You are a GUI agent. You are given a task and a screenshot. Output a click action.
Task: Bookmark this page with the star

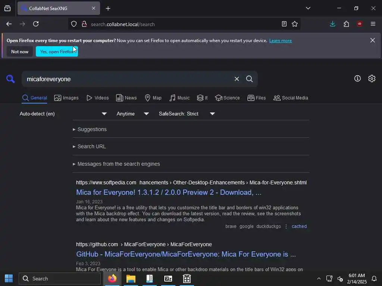pyautogui.click(x=295, y=24)
